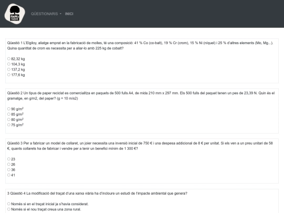284x213 pixels.
Task: Pick the 177,6 kg option
Action: (9, 75)
